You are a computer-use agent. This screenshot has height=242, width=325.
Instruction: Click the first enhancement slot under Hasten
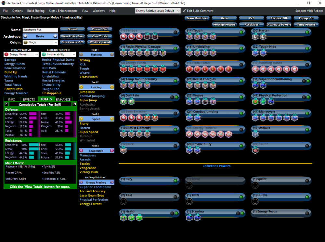coord(255,37)
